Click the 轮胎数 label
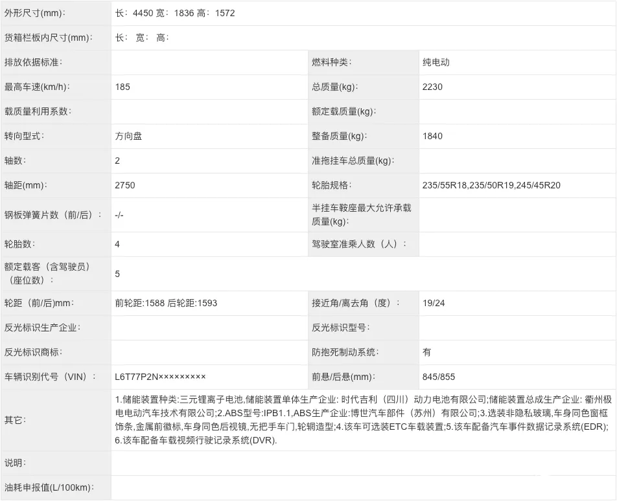This screenshot has height=501, width=617. pos(19,245)
